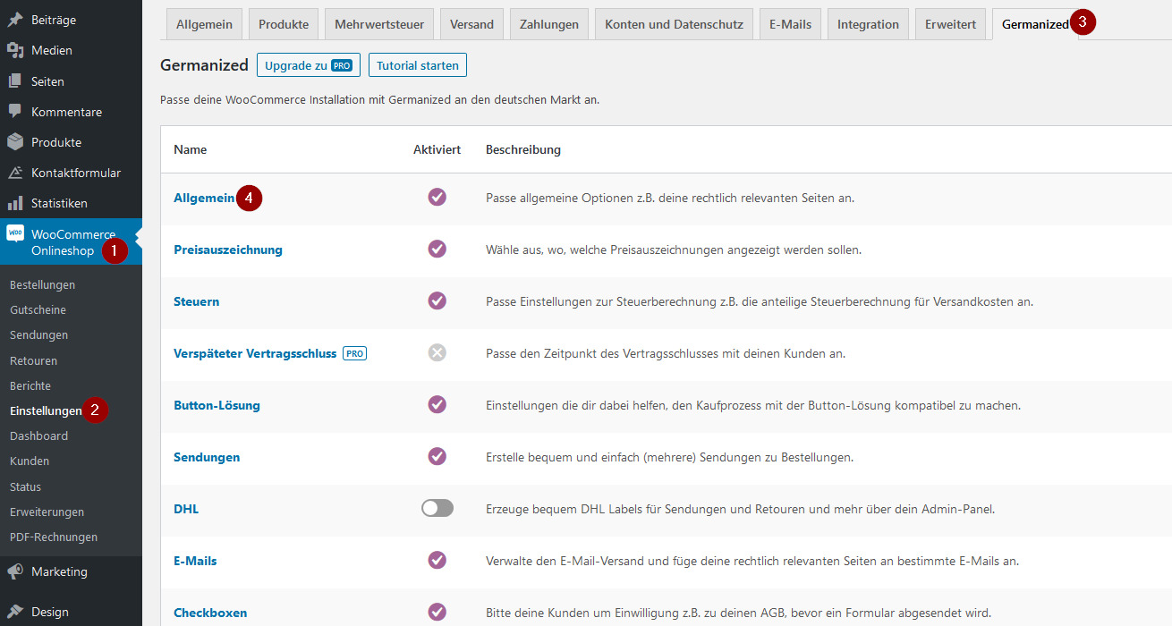Image resolution: width=1172 pixels, height=626 pixels.
Task: Open the Verspäteter Vertragsschluss link
Action: [x=255, y=353]
